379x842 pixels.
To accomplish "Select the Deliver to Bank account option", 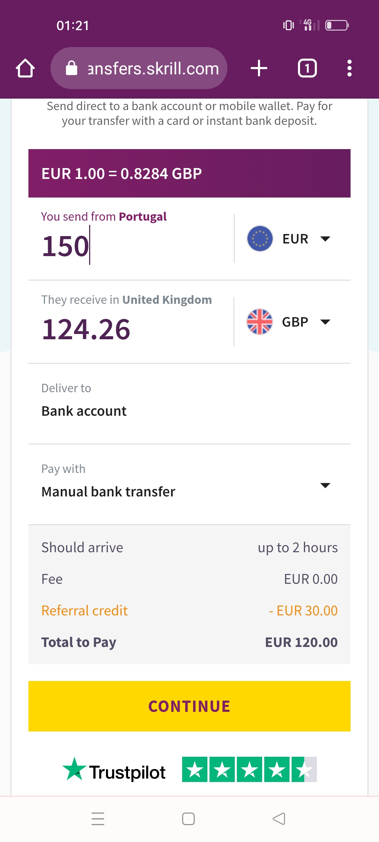I will coord(84,411).
